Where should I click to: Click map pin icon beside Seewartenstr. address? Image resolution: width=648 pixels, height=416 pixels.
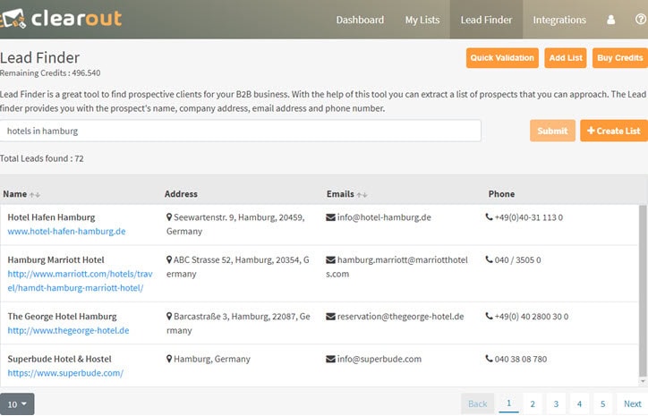tap(169, 217)
